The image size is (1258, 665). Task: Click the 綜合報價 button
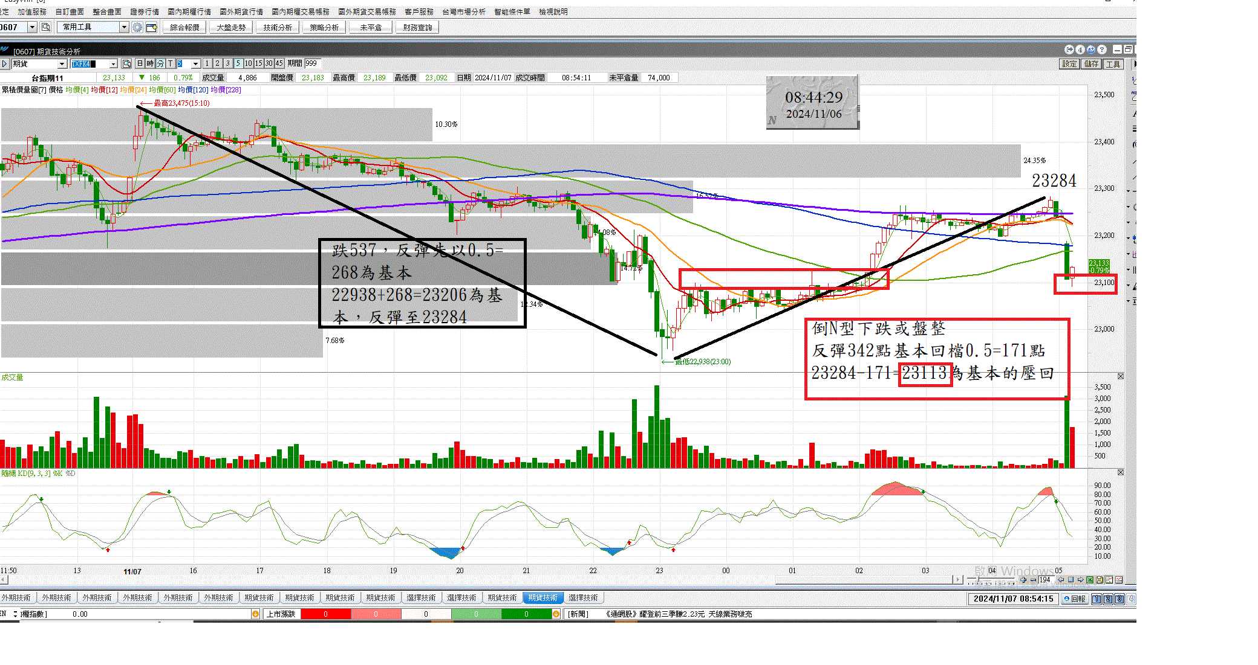click(184, 27)
